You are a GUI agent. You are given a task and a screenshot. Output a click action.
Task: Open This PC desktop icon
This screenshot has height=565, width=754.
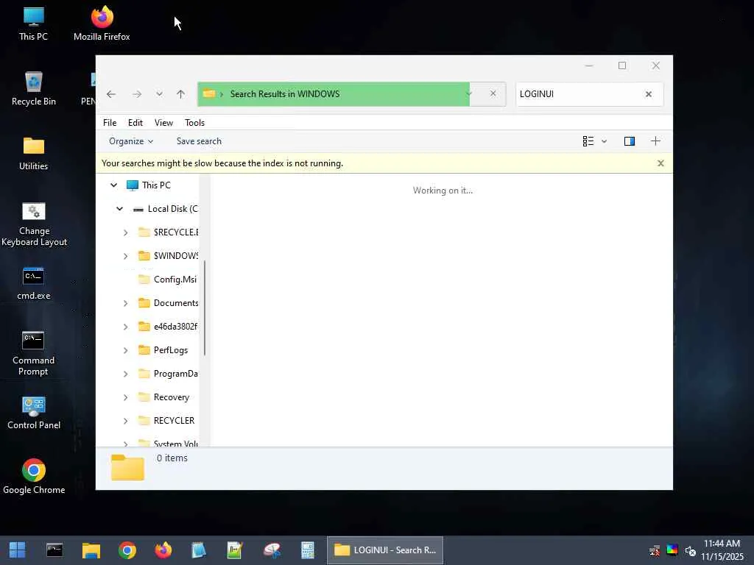click(33, 24)
